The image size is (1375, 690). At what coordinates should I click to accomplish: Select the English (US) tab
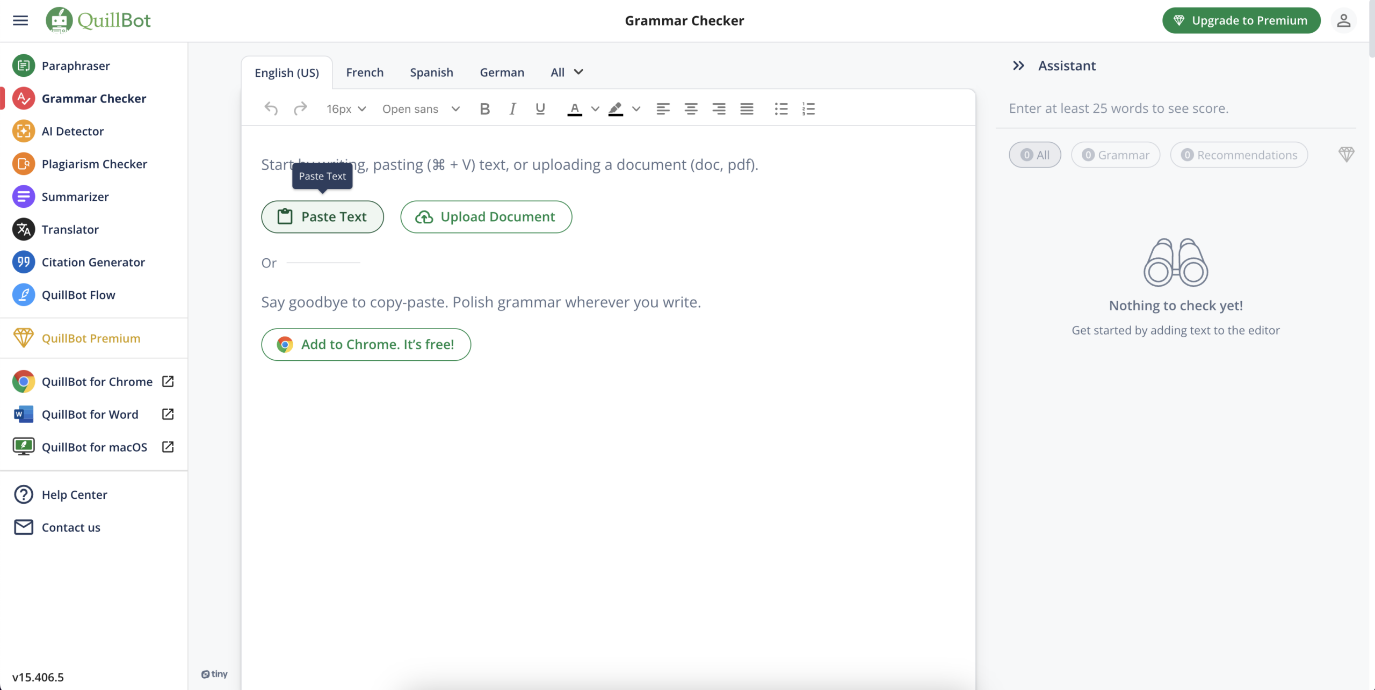coord(287,72)
